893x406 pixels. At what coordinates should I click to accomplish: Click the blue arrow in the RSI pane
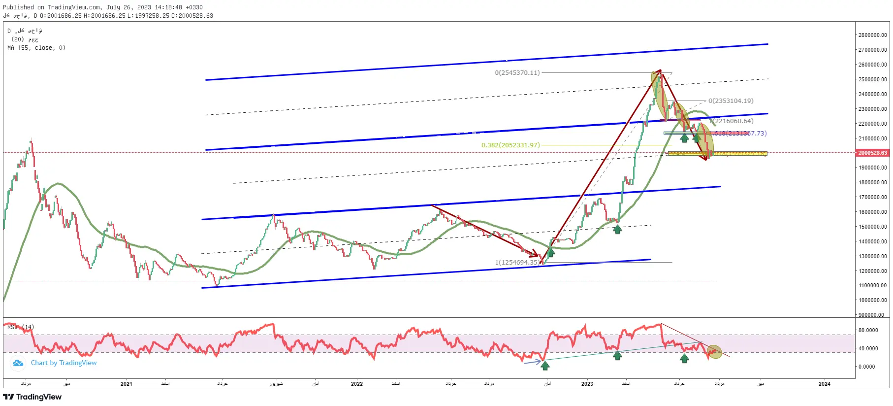coord(532,363)
